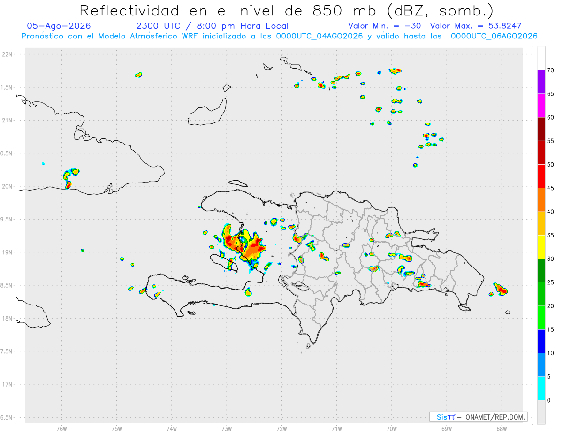Image resolution: width=563 pixels, height=435 pixels.
Task: Click the colorbar tick label '10'
Action: coord(550,353)
